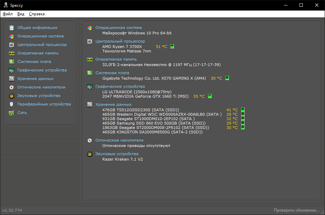Click the Windows flag icon in the summary panel
The image size is (325, 215).
click(90, 28)
